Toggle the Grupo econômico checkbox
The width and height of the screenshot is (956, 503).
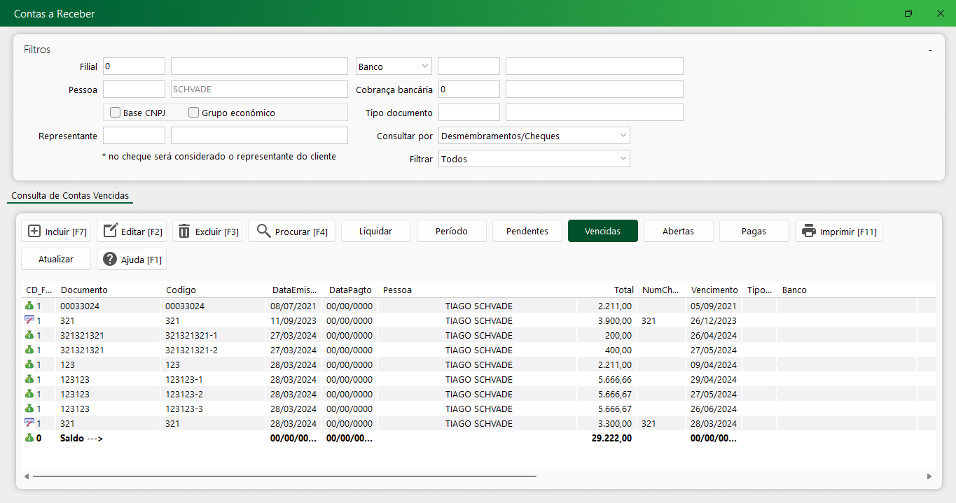(194, 113)
